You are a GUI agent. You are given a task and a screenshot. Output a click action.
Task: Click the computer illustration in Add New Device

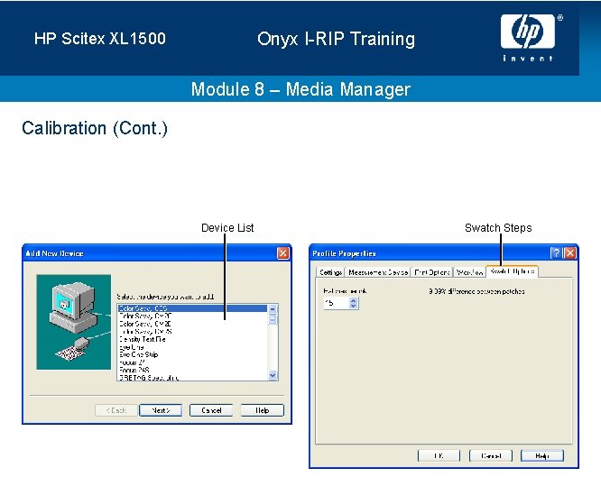pos(74,322)
